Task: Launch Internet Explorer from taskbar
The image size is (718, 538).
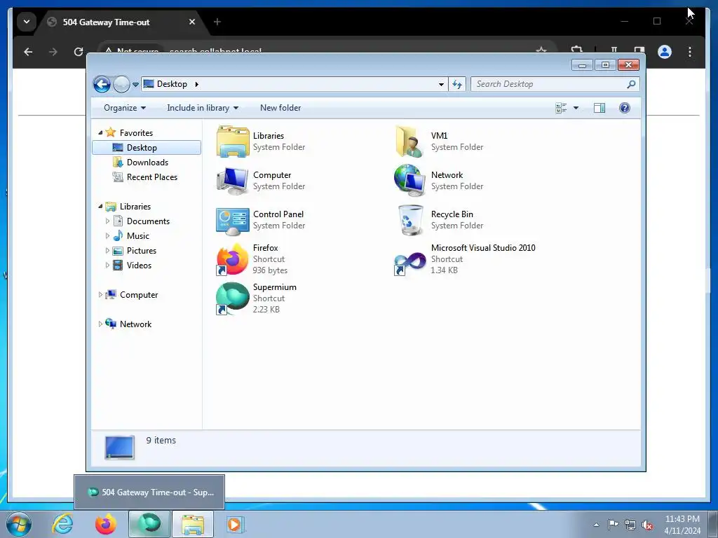Action: pyautogui.click(x=62, y=524)
